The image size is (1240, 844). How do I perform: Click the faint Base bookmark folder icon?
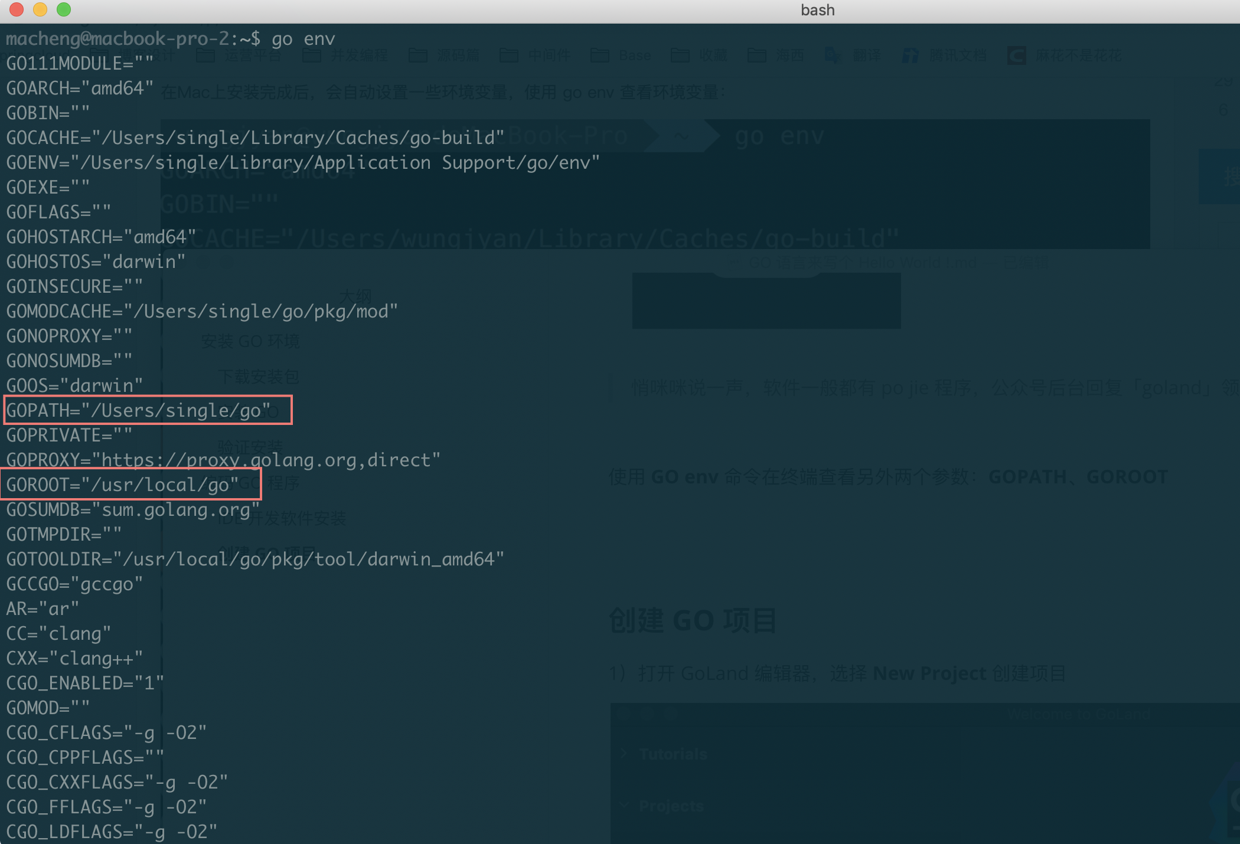tap(600, 55)
